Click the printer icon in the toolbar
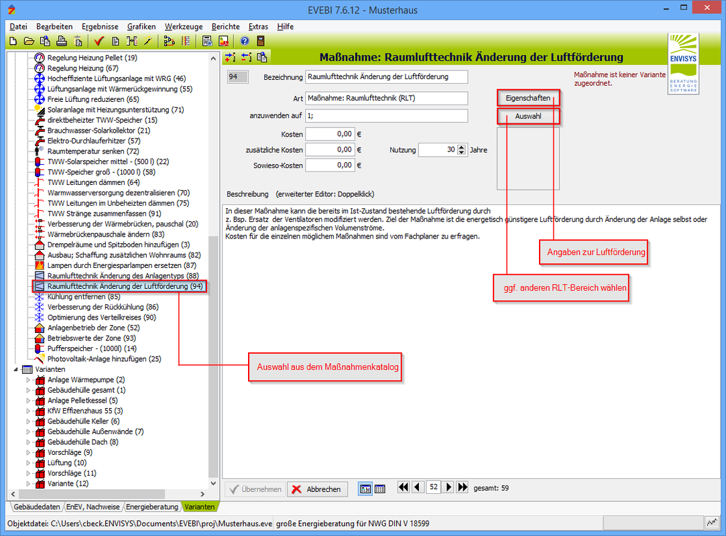The image size is (726, 536). click(x=62, y=42)
